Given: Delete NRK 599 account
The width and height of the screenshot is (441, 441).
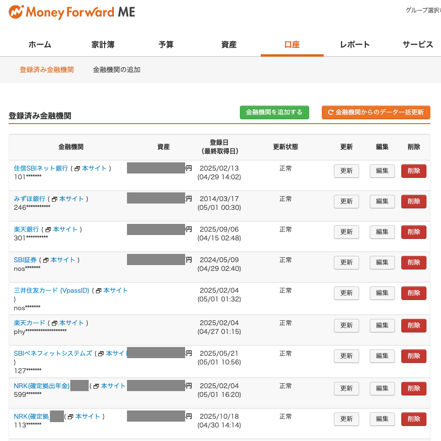Looking at the screenshot, I should (414, 388).
